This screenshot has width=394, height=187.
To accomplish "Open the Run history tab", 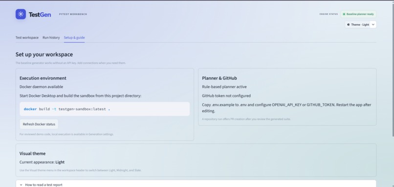I will pyautogui.click(x=51, y=37).
